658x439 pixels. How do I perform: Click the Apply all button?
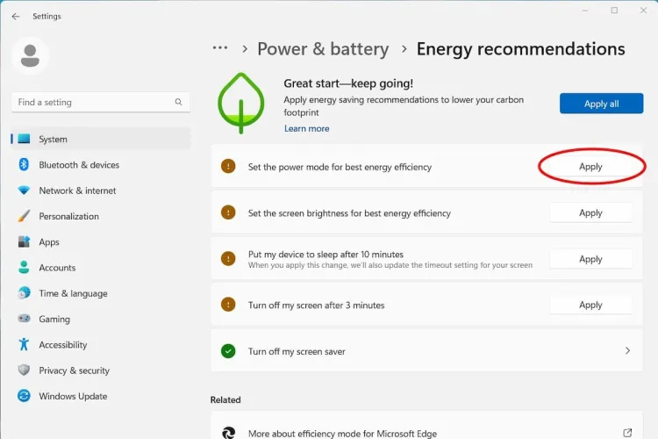(601, 104)
